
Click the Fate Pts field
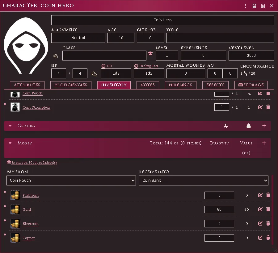[150, 38]
